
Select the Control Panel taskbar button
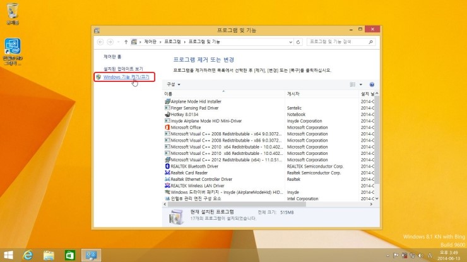pos(91,255)
